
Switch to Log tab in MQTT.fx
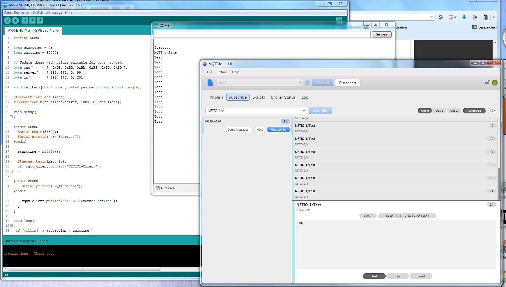(305, 97)
